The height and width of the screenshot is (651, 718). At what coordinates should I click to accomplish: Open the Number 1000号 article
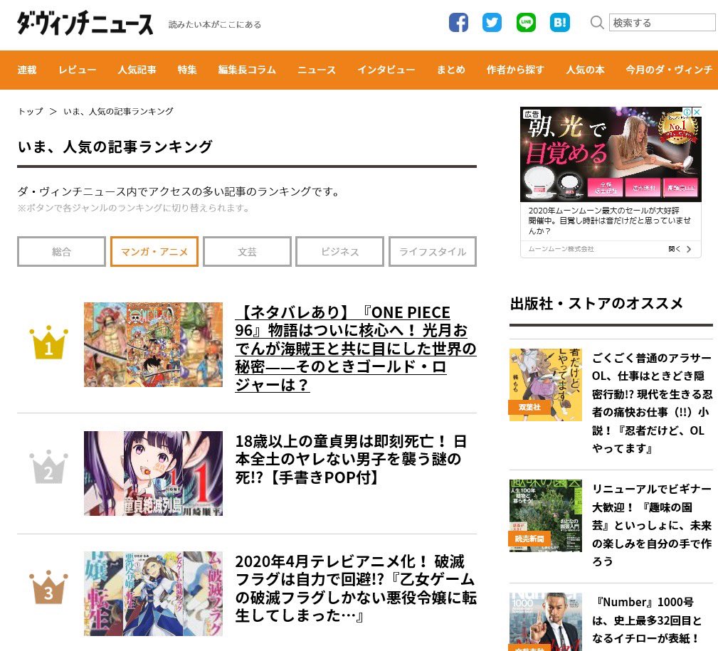pos(647,620)
